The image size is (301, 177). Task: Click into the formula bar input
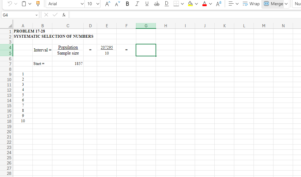tap(185, 15)
